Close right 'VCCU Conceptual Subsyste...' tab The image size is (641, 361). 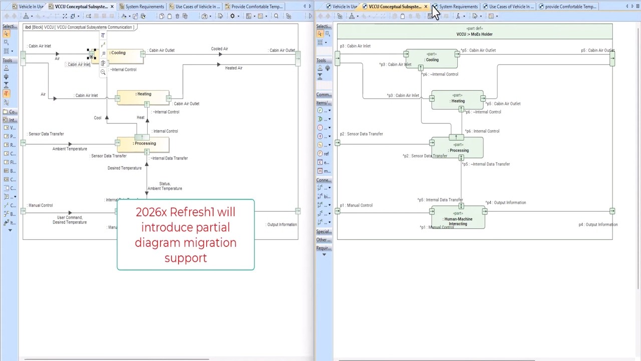coord(426,7)
